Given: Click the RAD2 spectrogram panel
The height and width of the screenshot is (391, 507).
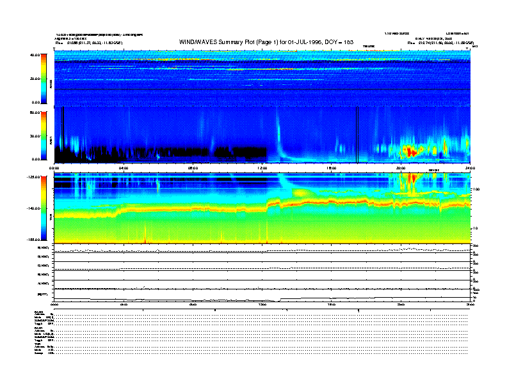Looking at the screenshot, I should (262, 79).
